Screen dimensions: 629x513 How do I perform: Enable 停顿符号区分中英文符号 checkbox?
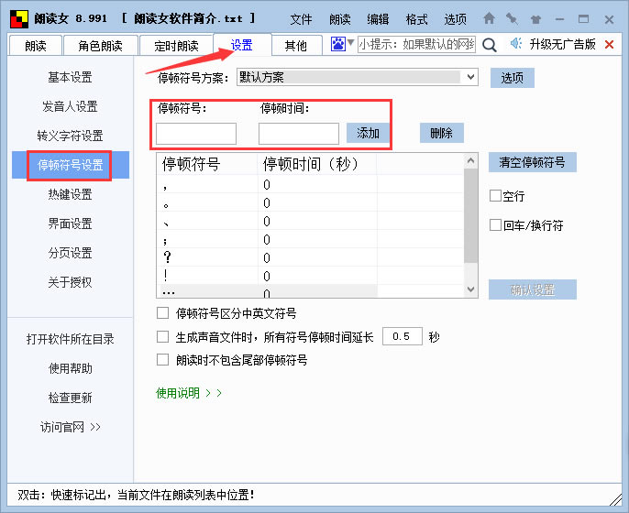[x=162, y=313]
